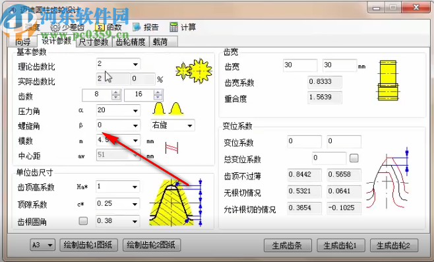Focus the first 变位系数 input field
This screenshot has height=262, width=434.
(x=305, y=141)
